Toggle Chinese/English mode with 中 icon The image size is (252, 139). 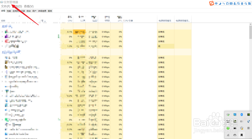pos(216,3)
